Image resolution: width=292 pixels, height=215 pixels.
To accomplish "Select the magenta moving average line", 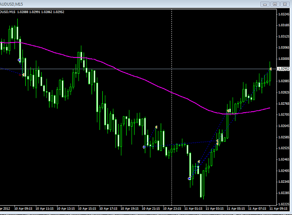I will pyautogui.click(x=142, y=79).
